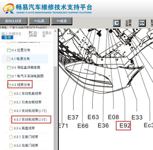Click connector label E36 in diagram

[x=103, y=126]
